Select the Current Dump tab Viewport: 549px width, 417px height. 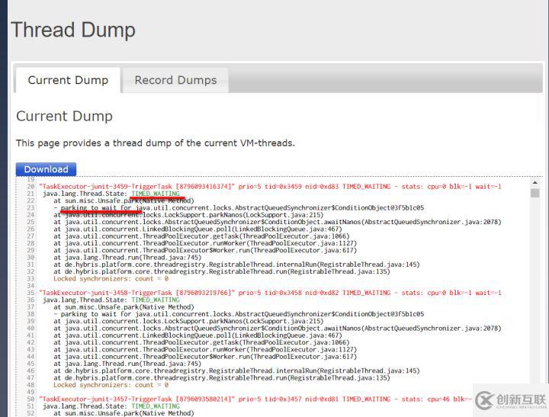68,80
